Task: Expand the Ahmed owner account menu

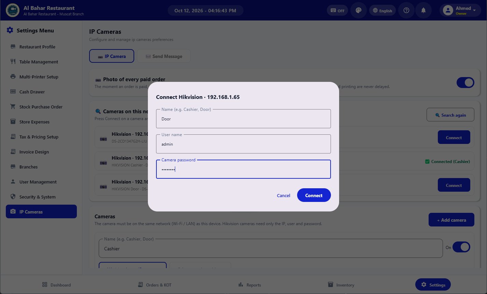Action: click(x=460, y=10)
